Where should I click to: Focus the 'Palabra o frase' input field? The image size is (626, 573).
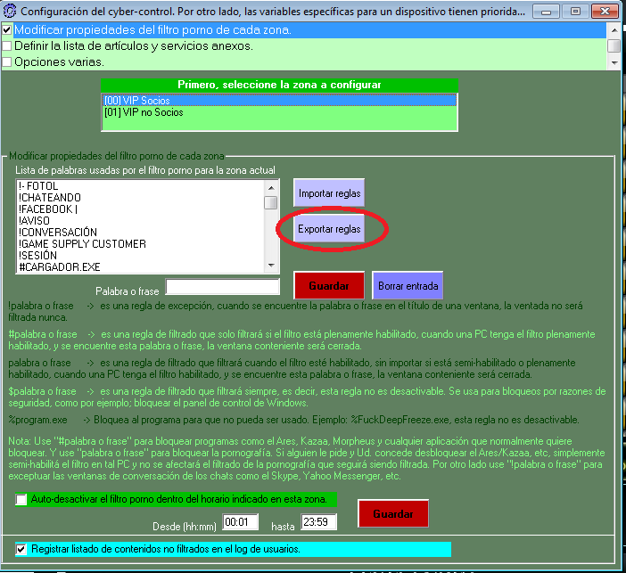point(223,287)
